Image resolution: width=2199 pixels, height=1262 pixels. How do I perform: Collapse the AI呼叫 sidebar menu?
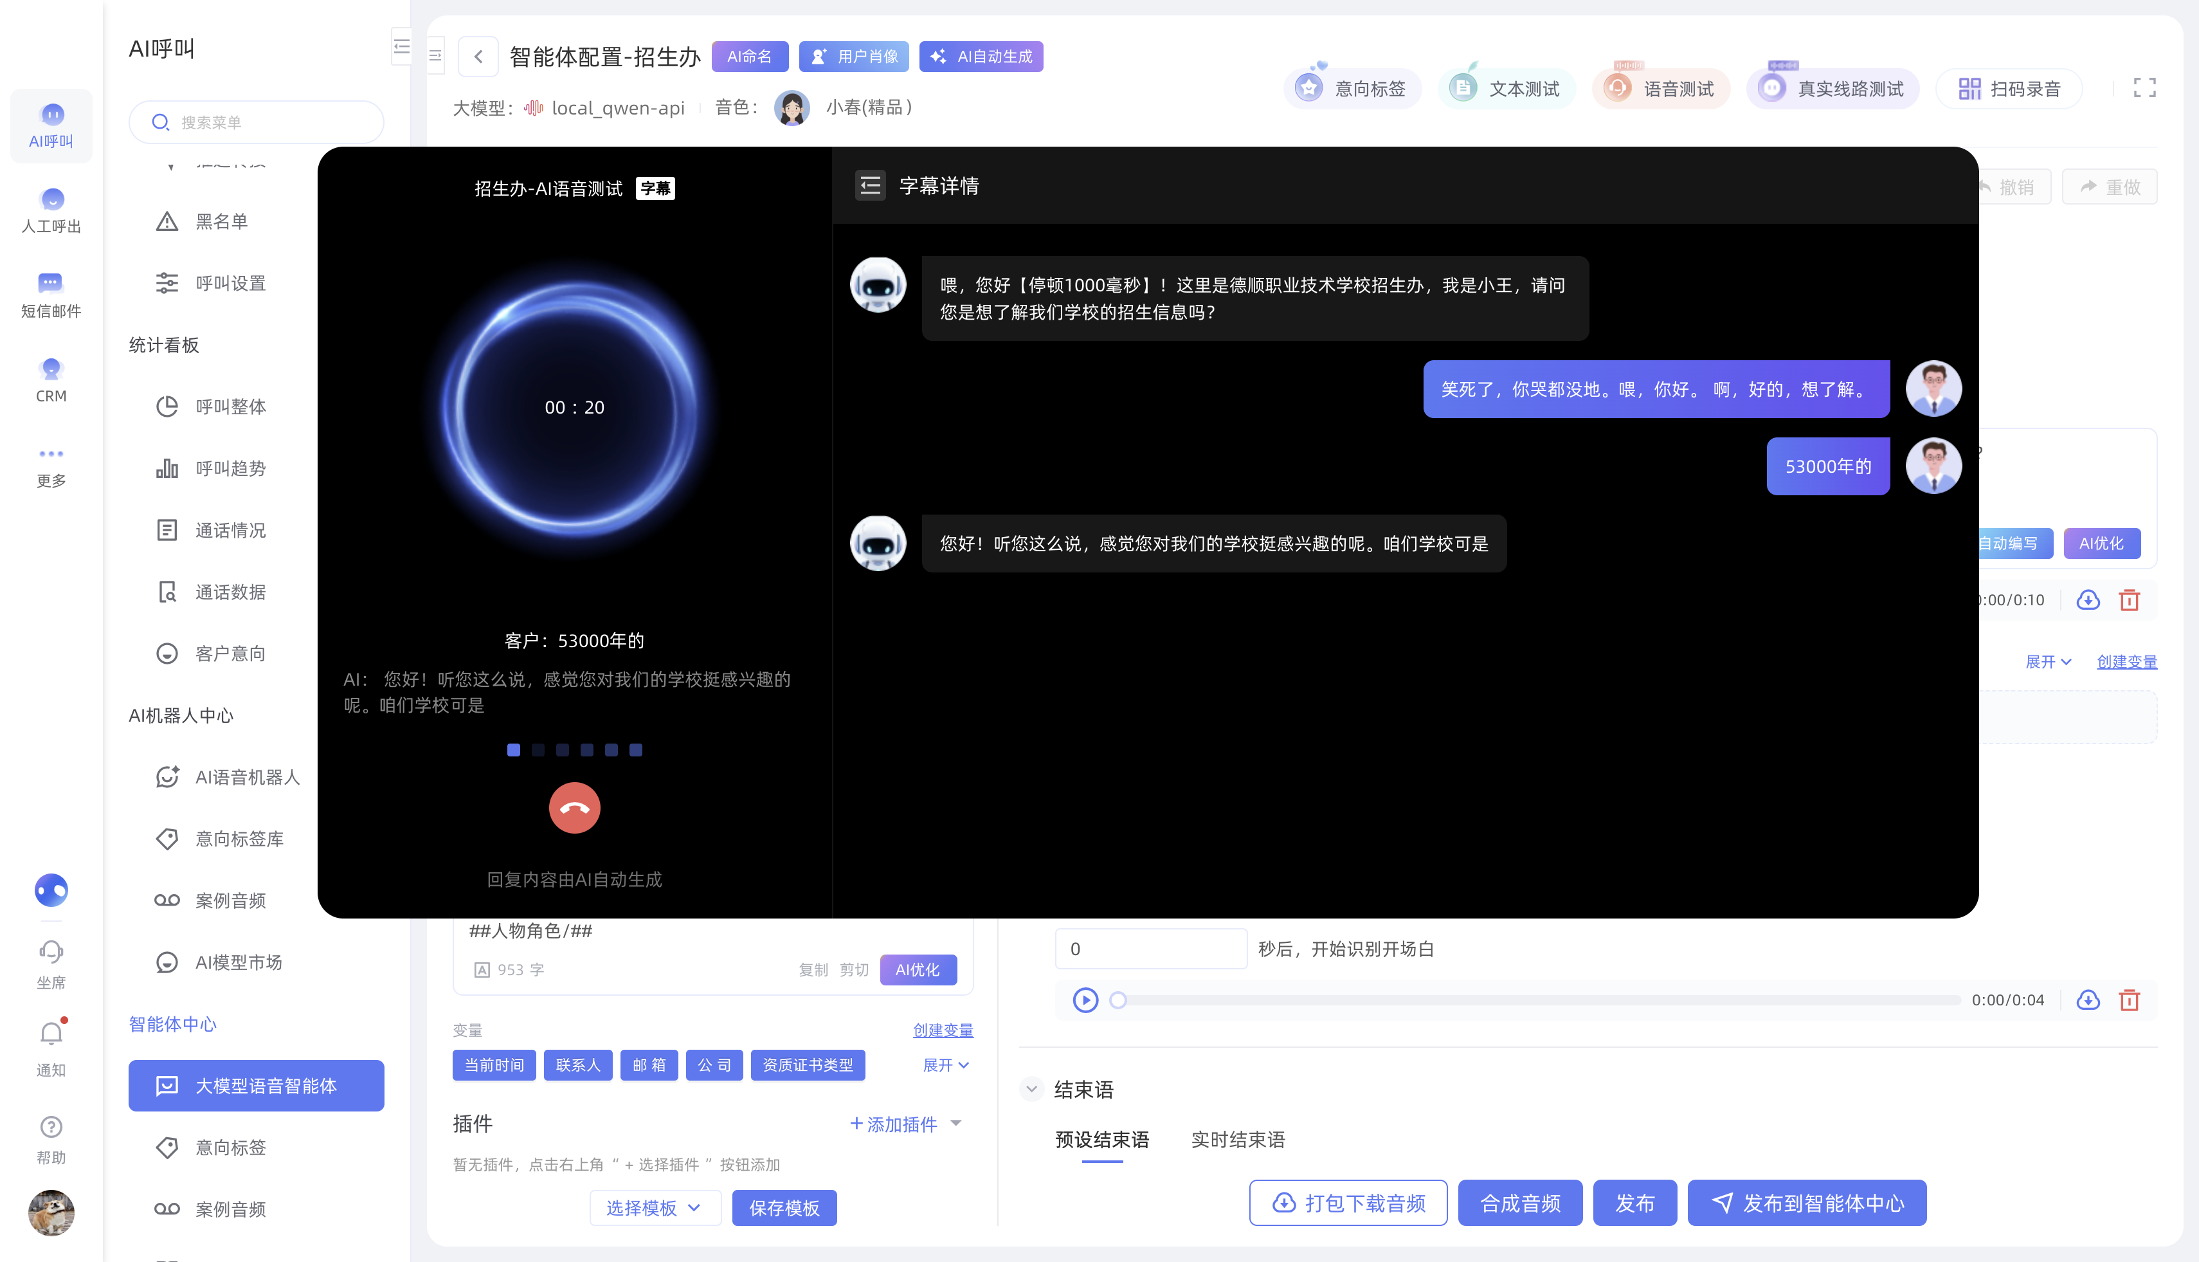(401, 48)
